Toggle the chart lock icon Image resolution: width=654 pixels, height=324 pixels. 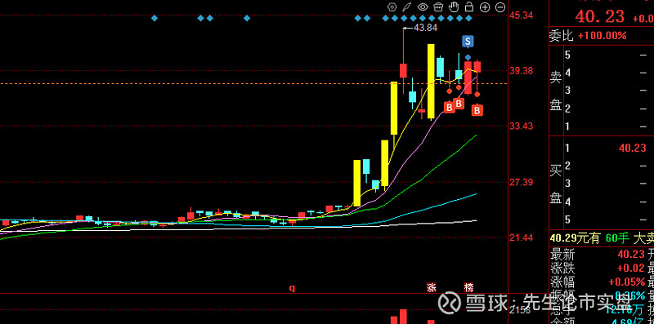point(468,7)
